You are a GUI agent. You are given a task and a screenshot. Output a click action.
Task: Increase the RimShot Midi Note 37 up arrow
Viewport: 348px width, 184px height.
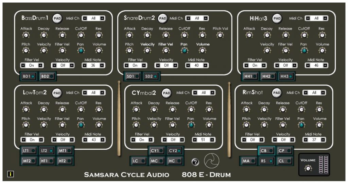323,140
